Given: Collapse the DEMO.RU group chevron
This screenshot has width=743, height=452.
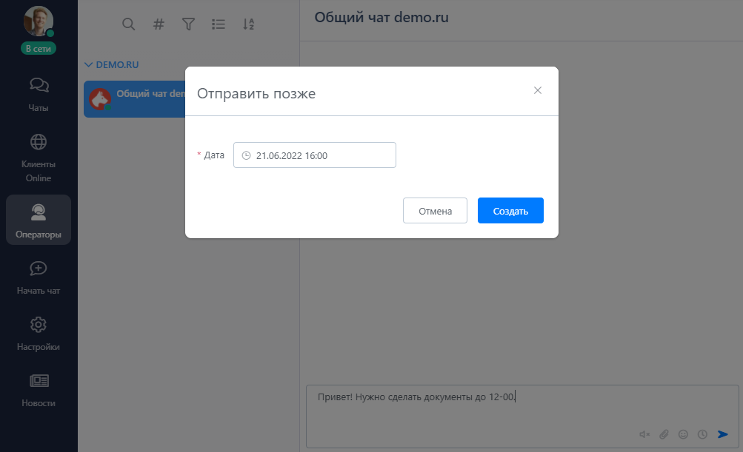Looking at the screenshot, I should (x=89, y=65).
